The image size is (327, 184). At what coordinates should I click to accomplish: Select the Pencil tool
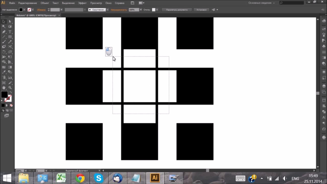(10, 42)
